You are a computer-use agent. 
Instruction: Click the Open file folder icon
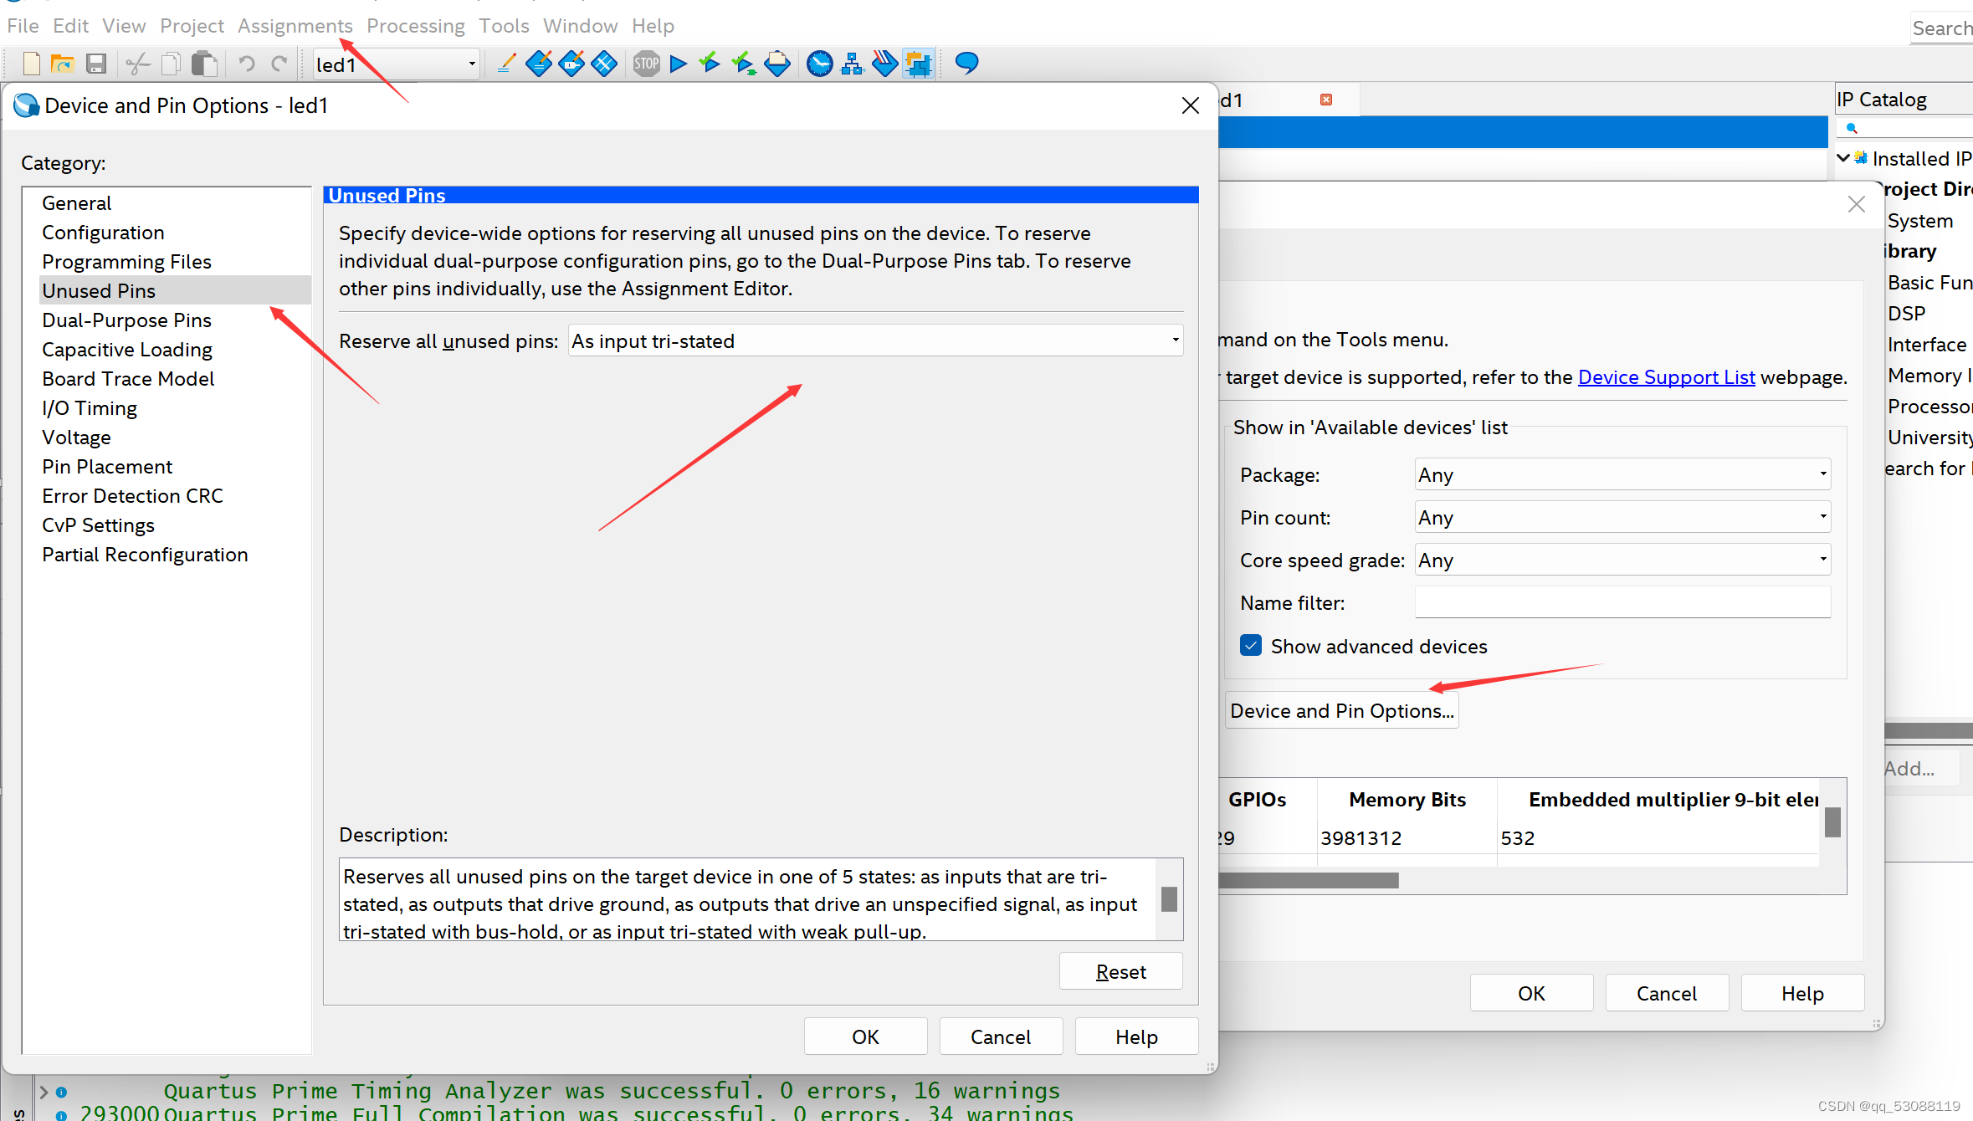[x=63, y=64]
